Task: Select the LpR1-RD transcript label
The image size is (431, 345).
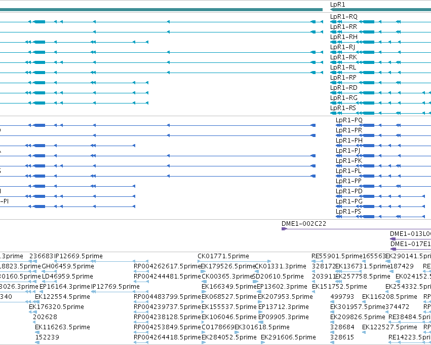Action: click(344, 88)
